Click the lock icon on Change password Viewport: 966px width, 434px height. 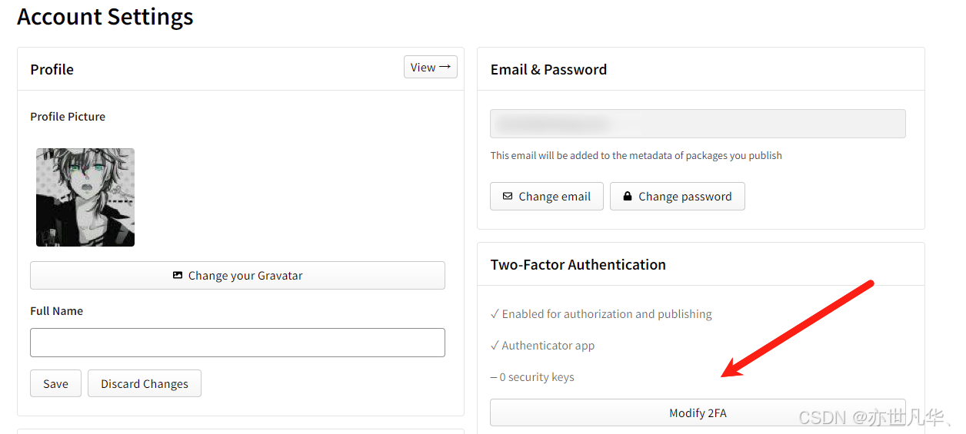click(x=628, y=197)
